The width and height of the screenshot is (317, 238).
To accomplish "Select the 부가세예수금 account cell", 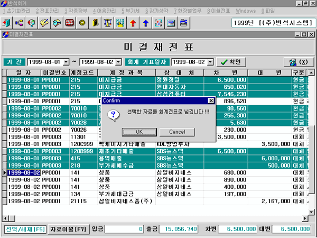I will click(126, 166).
